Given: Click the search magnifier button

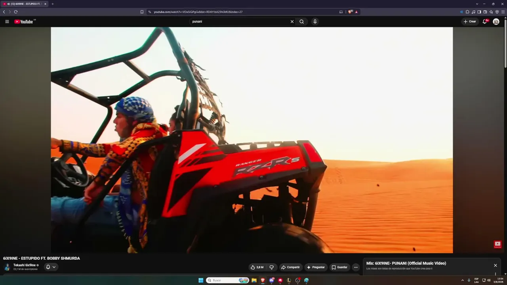Looking at the screenshot, I should point(302,22).
